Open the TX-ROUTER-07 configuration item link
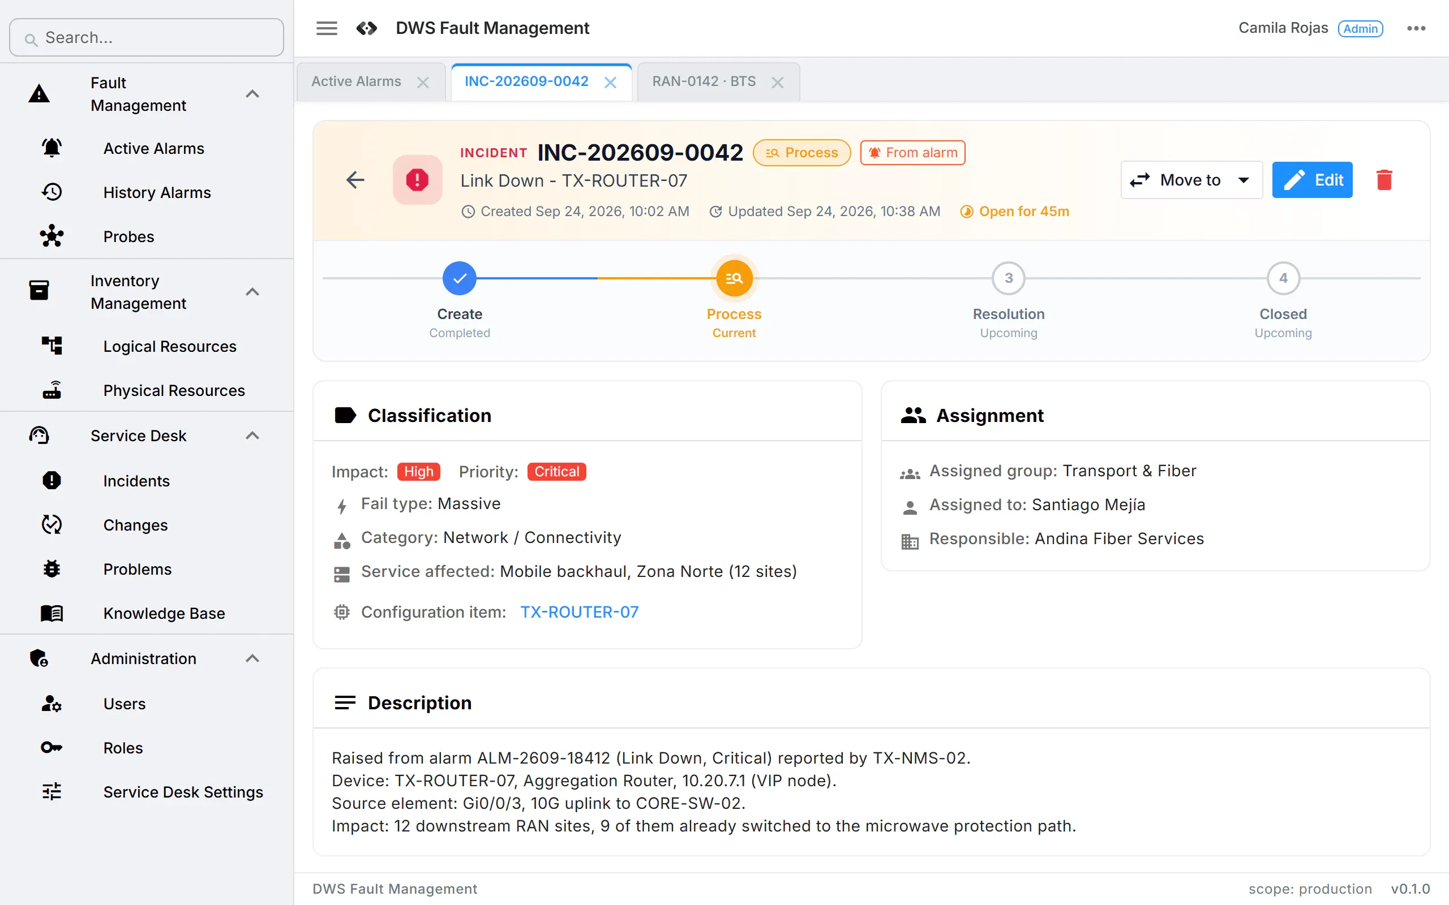Screen dimensions: 1449x905 (579, 611)
